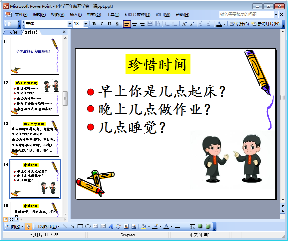Viewport: 288px width, 241px height.
Task: Open the 绘图(R) drawing menu
Action: pyautogui.click(x=15, y=226)
